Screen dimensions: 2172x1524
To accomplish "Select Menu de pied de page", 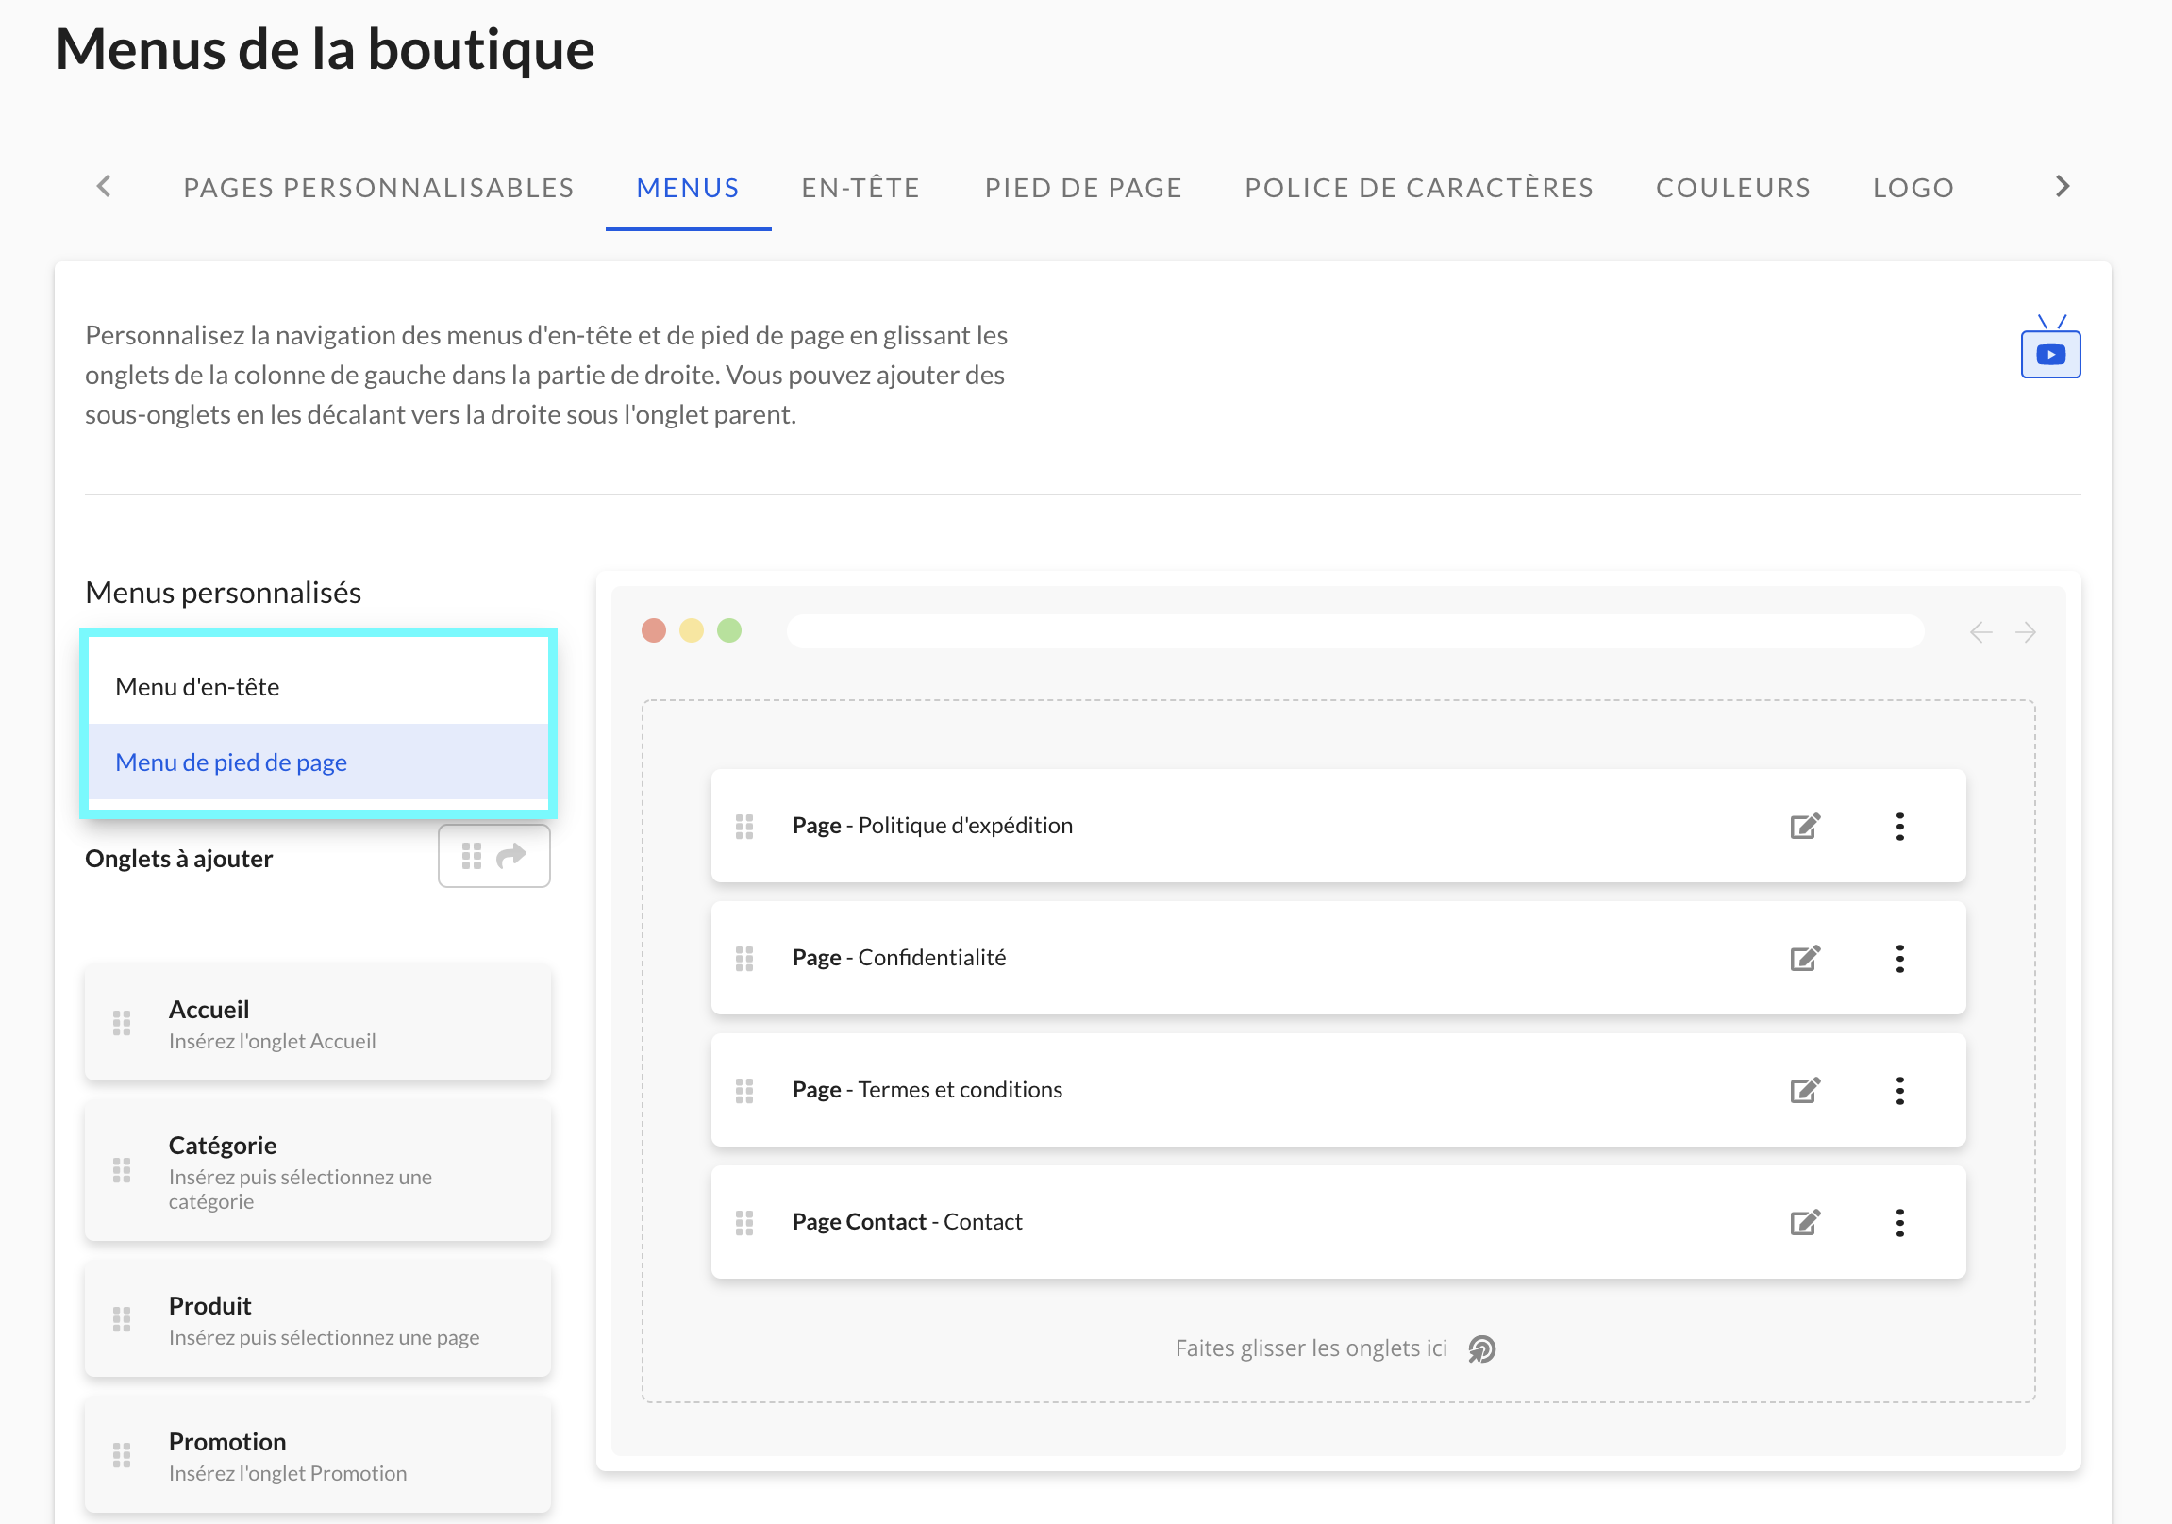I will [318, 762].
